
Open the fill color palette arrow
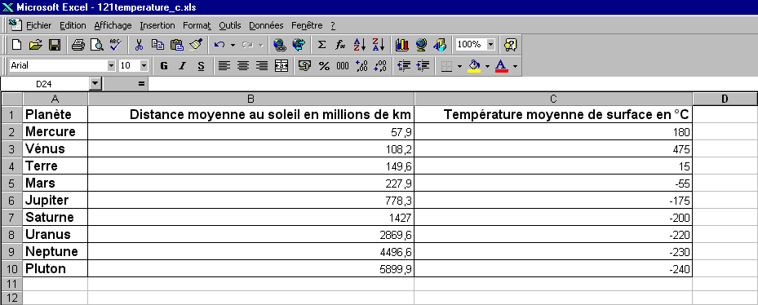[x=487, y=66]
